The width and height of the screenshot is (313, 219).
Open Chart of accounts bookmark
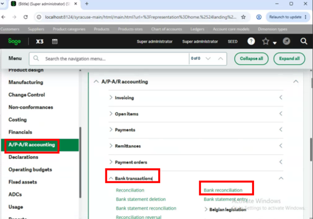(166, 29)
